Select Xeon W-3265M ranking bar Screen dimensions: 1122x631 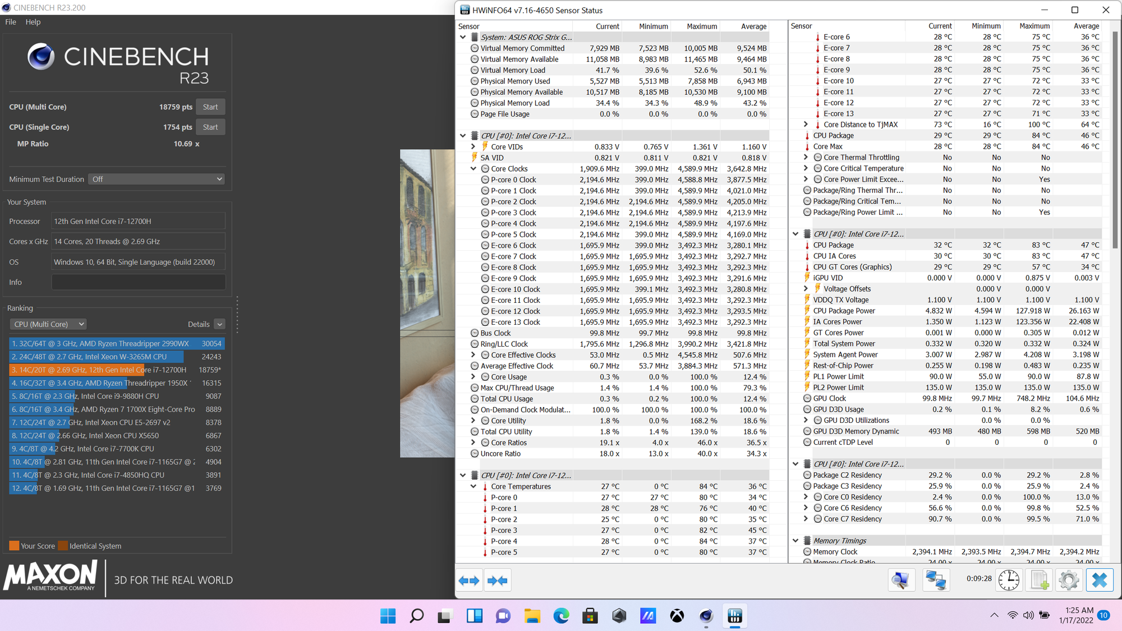pyautogui.click(x=117, y=357)
